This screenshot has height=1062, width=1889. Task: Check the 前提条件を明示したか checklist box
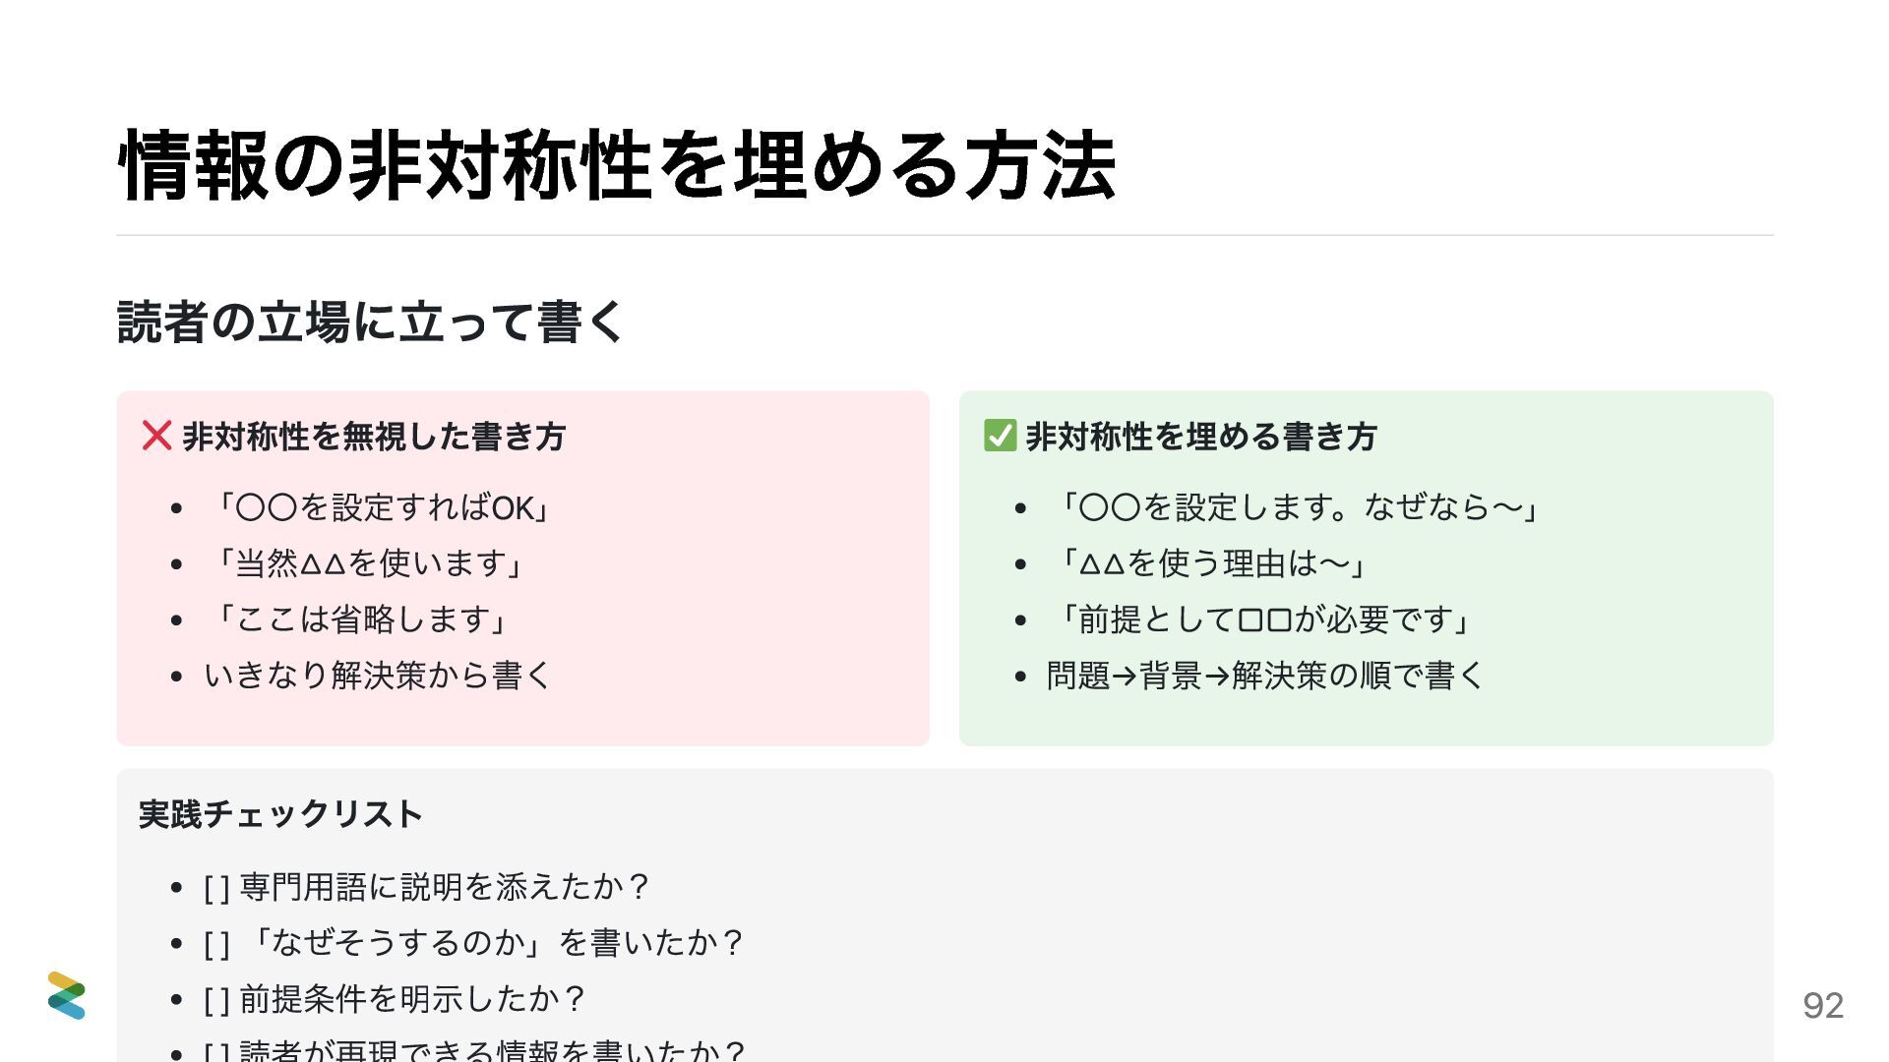click(216, 1000)
